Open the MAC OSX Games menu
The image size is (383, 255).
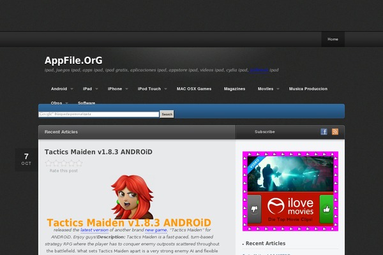(194, 89)
